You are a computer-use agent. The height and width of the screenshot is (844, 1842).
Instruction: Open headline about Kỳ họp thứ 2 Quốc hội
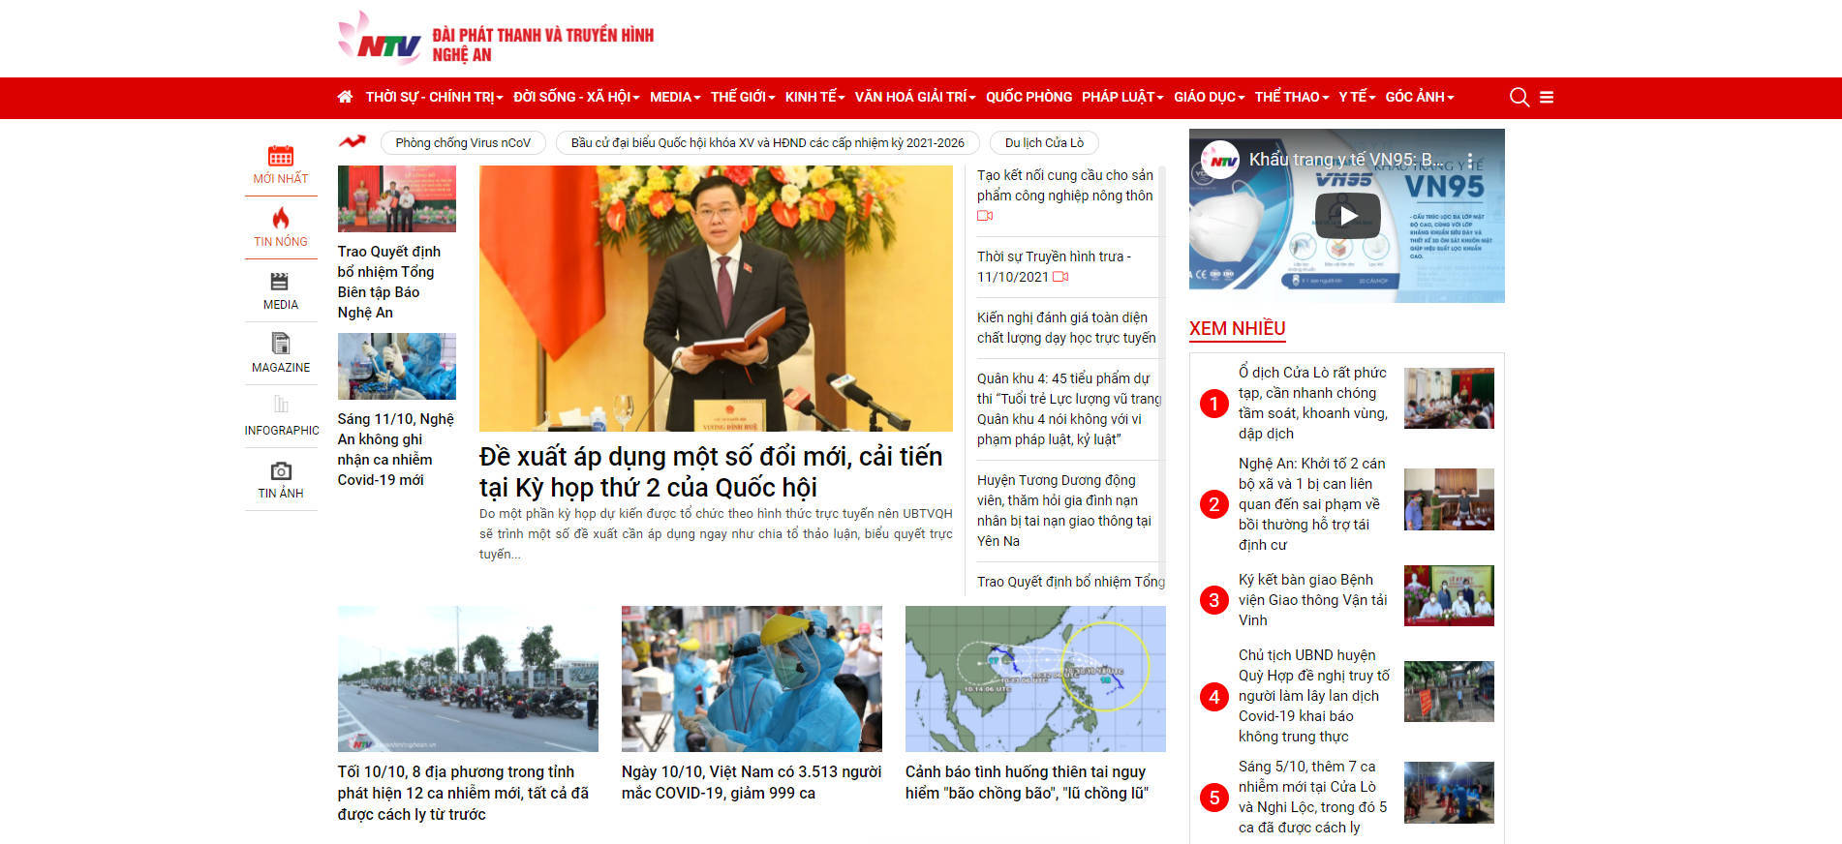710,471
